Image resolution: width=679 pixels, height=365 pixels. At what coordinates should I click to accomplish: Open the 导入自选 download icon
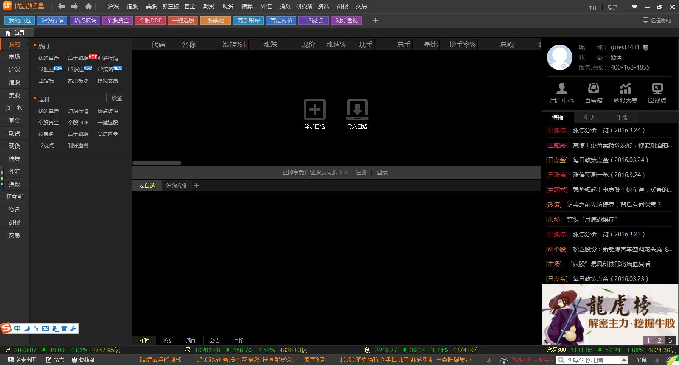pyautogui.click(x=357, y=109)
